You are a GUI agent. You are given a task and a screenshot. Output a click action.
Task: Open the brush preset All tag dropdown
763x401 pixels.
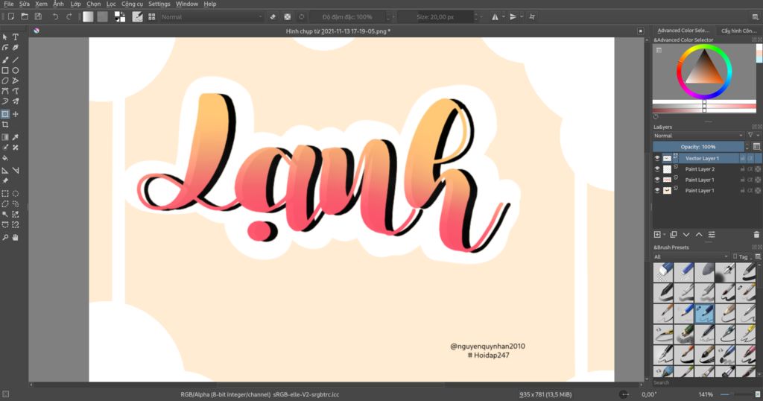point(691,256)
